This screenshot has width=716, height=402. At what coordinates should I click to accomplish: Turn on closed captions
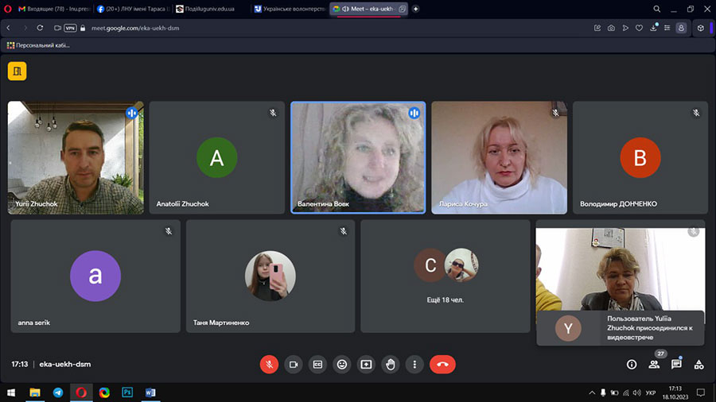click(x=317, y=364)
